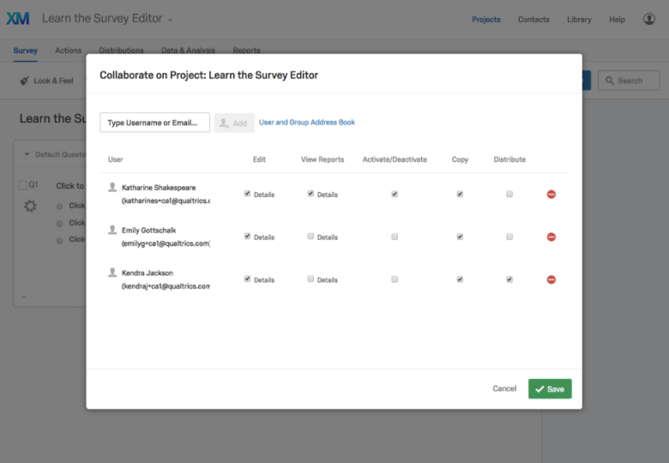Click the name Kendra Jackson
The image size is (669, 463).
pos(148,273)
